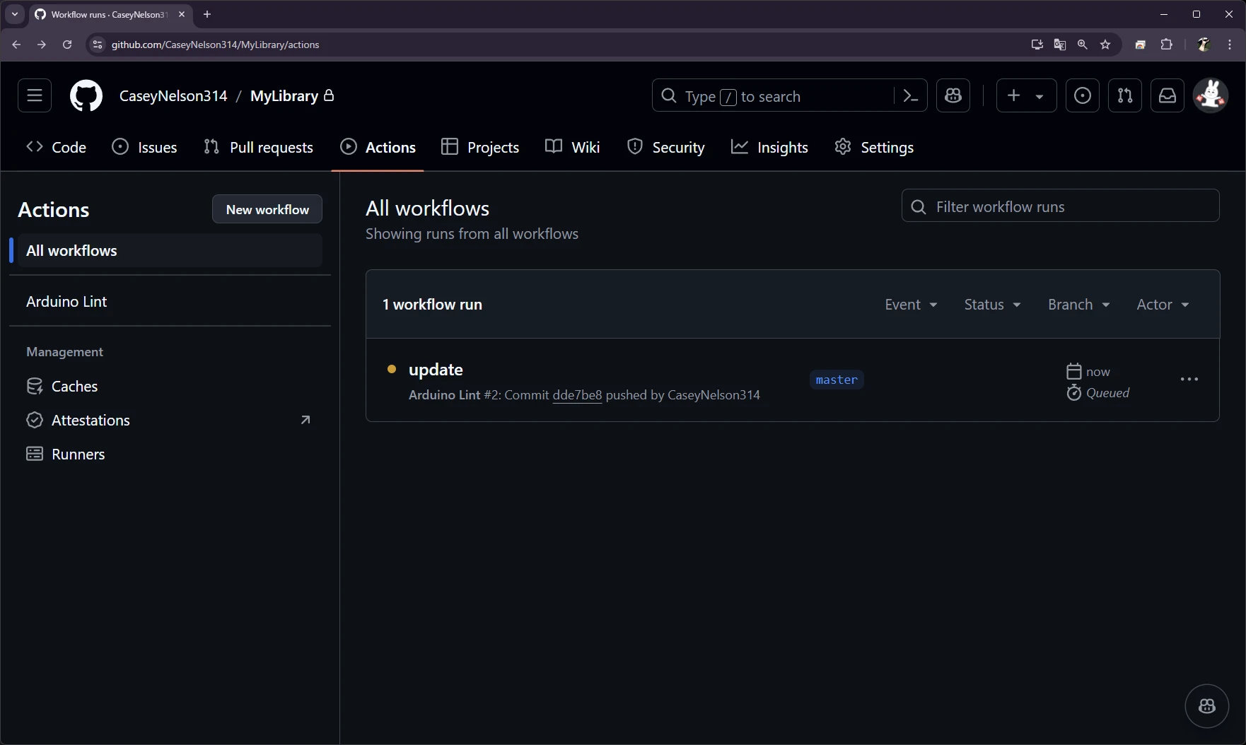Image resolution: width=1246 pixels, height=745 pixels.
Task: Open a new browser tab
Action: (207, 14)
